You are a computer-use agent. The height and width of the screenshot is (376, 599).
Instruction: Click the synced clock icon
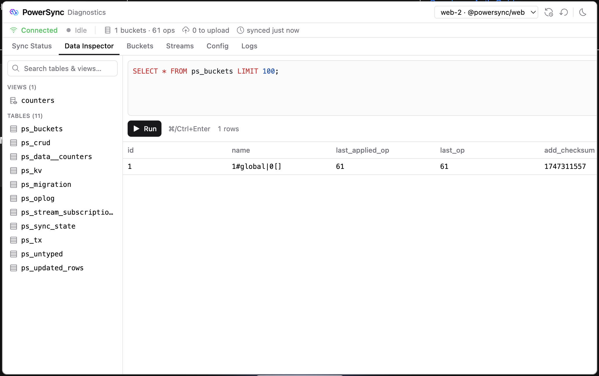click(240, 30)
